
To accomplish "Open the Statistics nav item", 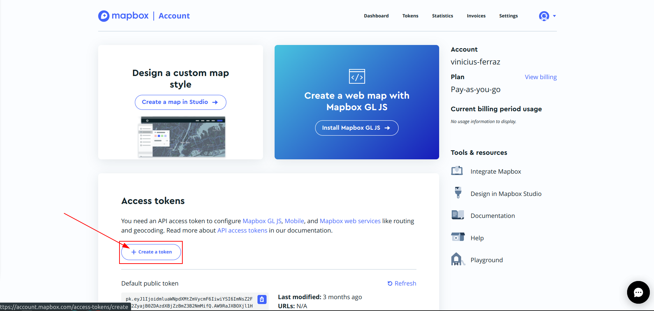I will click(442, 16).
